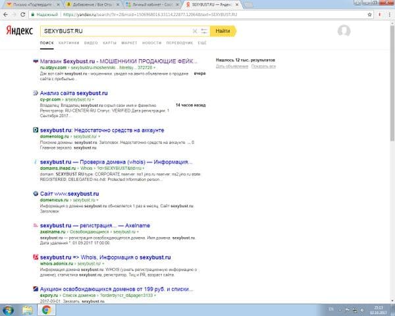Click the clock in the system tray
The height and width of the screenshot is (316, 395).
click(378, 310)
